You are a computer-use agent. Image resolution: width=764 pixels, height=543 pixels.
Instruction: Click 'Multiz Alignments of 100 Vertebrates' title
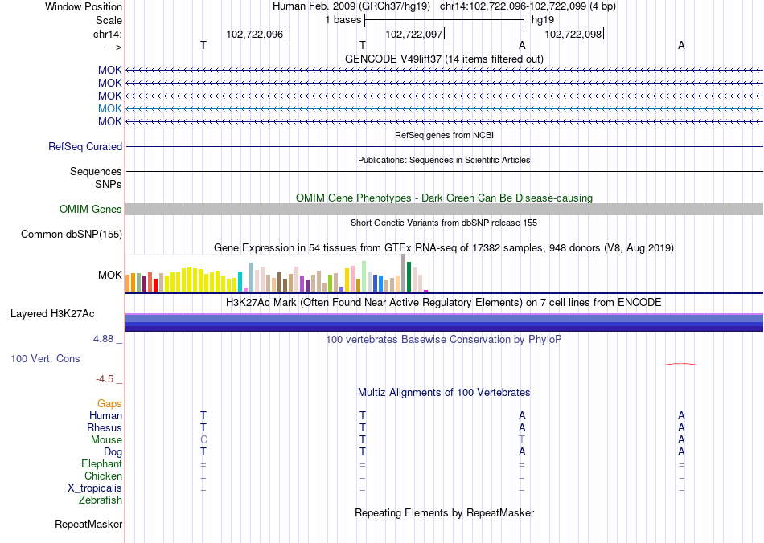pos(444,392)
